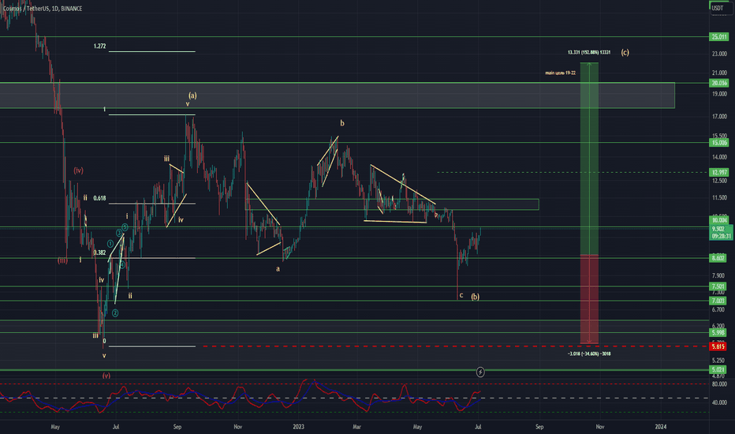Image resolution: width=735 pixels, height=434 pixels.
Task: Click the 1.272 Fibonacci extension label
Action: (99, 47)
